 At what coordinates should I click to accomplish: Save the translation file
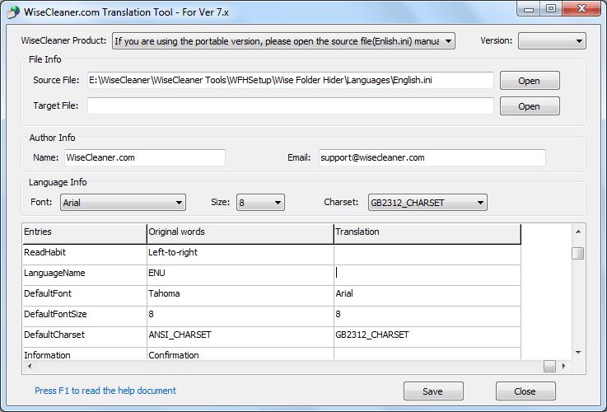pos(433,391)
